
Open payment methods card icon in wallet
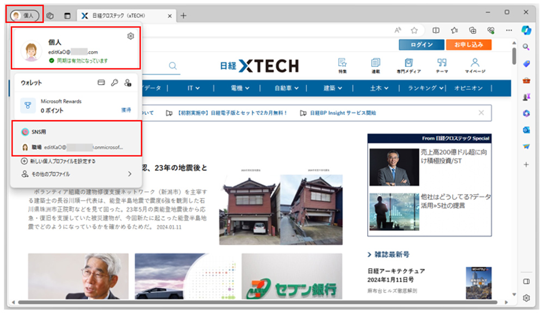click(x=101, y=83)
